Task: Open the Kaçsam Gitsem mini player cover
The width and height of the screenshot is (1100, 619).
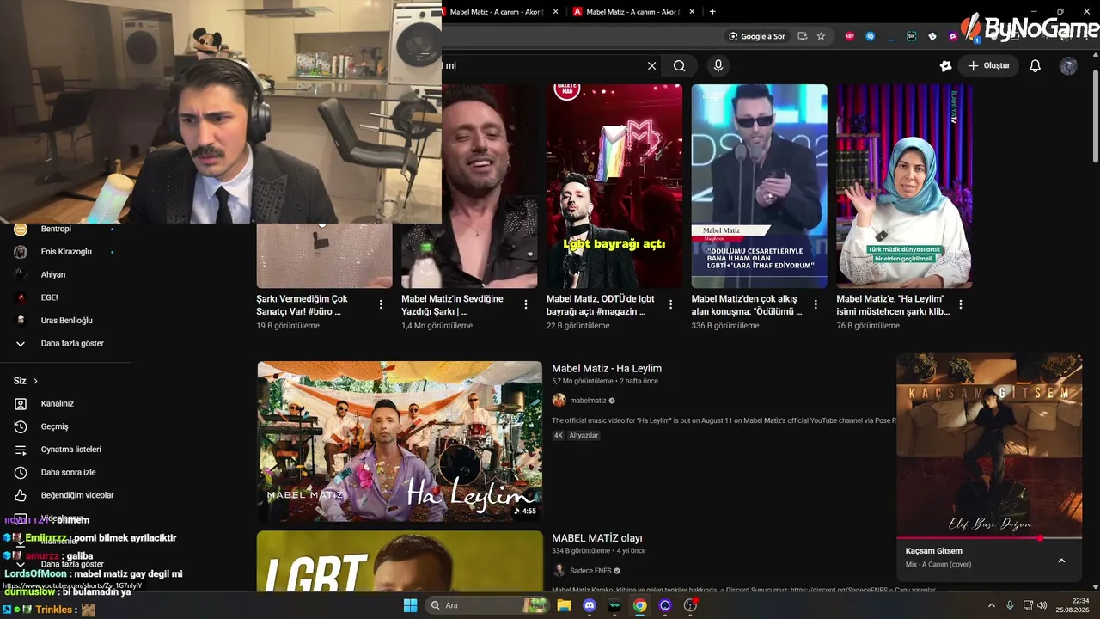Action: tap(989, 444)
